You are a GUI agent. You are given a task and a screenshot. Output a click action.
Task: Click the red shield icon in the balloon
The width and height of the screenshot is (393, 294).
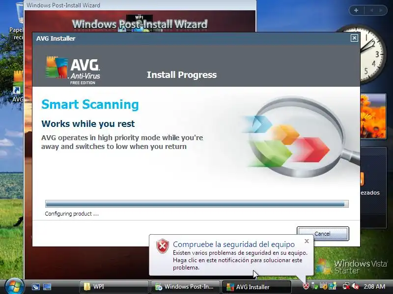[163, 246]
